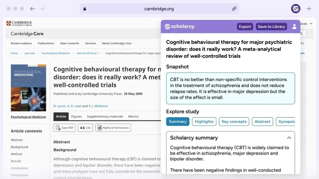Image resolution: width=319 pixels, height=179 pixels.
Task: Go to Journals breadcrumb
Action: pos(30,53)
